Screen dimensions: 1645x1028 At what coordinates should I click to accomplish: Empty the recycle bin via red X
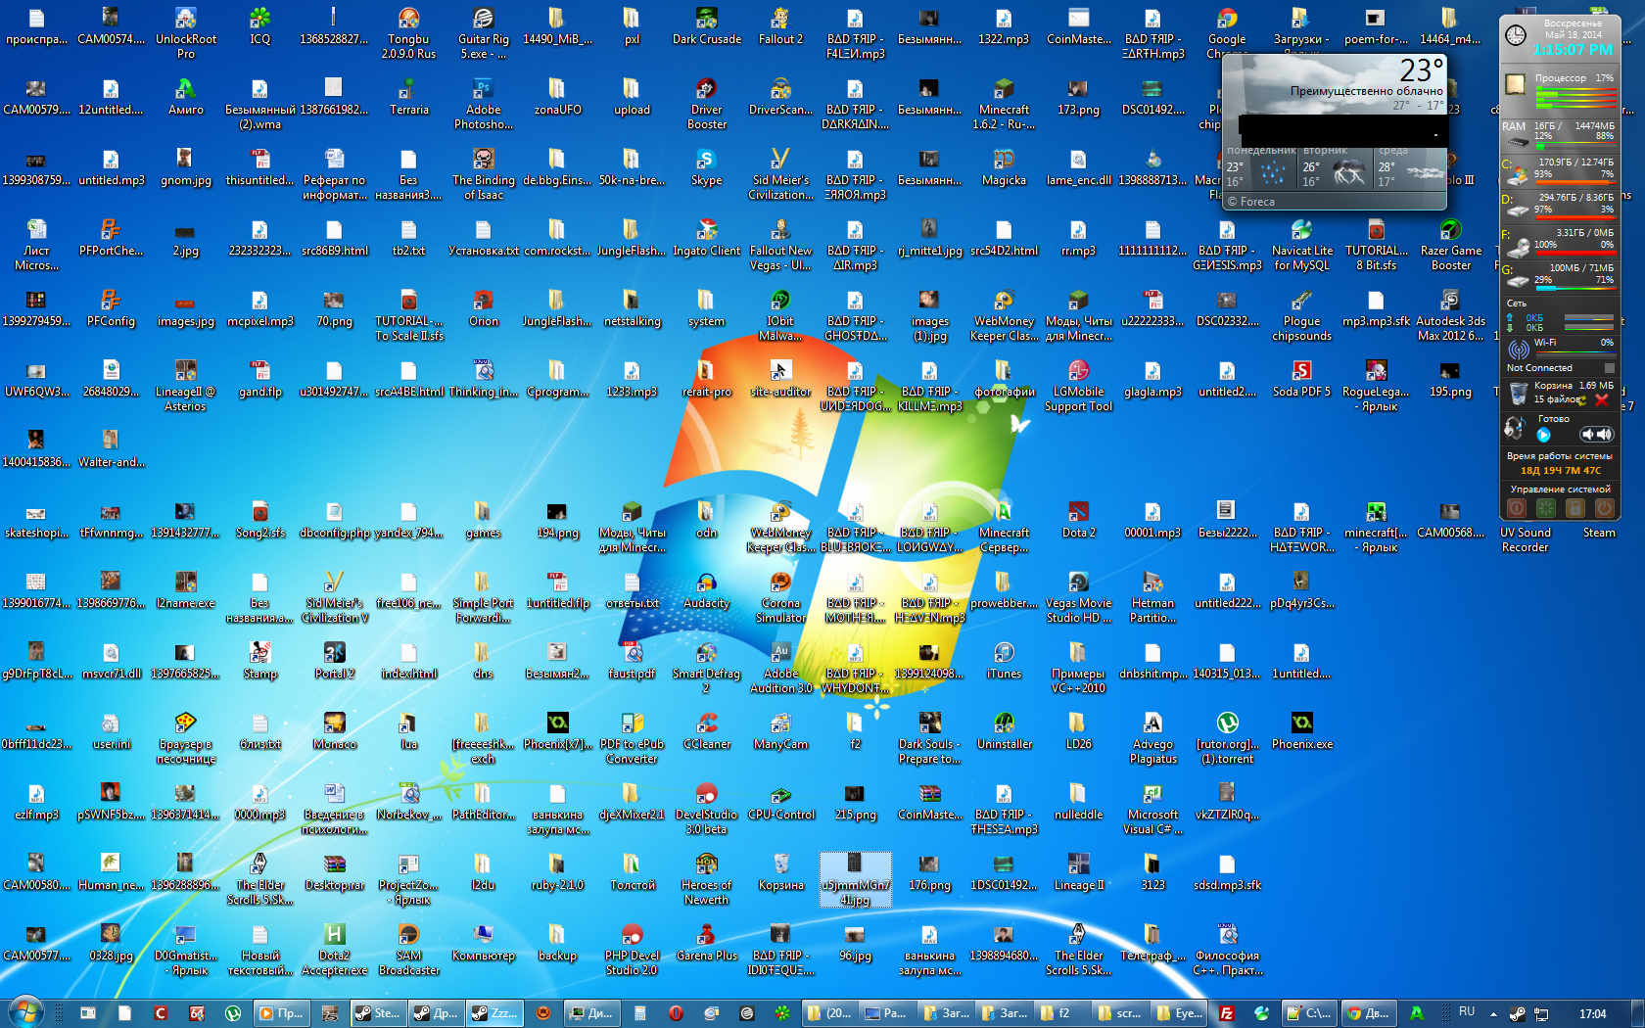tap(1602, 399)
